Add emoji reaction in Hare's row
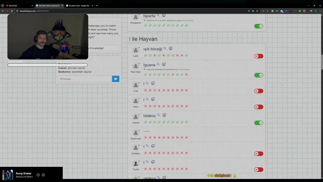The height and width of the screenshot is (182, 323). pyautogui.click(x=153, y=99)
